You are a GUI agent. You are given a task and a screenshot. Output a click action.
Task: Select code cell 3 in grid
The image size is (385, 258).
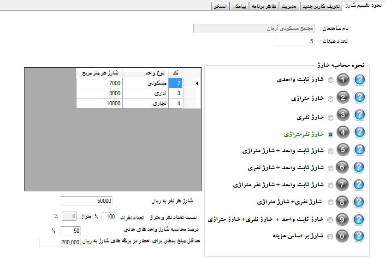point(175,93)
